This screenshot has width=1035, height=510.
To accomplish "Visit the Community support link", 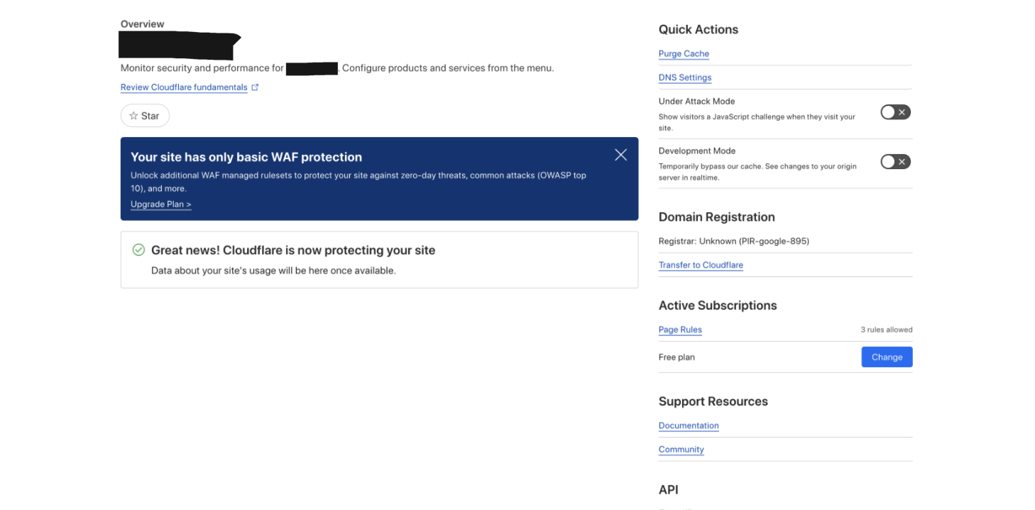I will 681,450.
